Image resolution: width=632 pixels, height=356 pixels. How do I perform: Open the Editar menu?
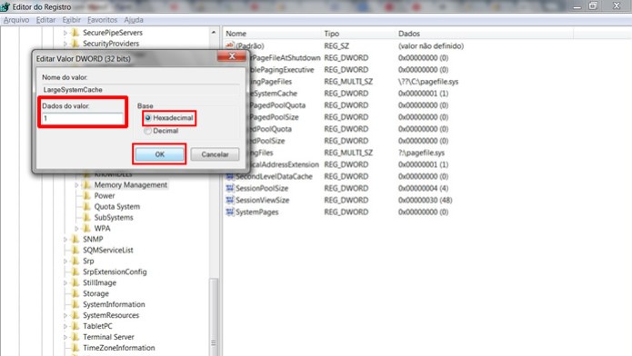(x=45, y=20)
